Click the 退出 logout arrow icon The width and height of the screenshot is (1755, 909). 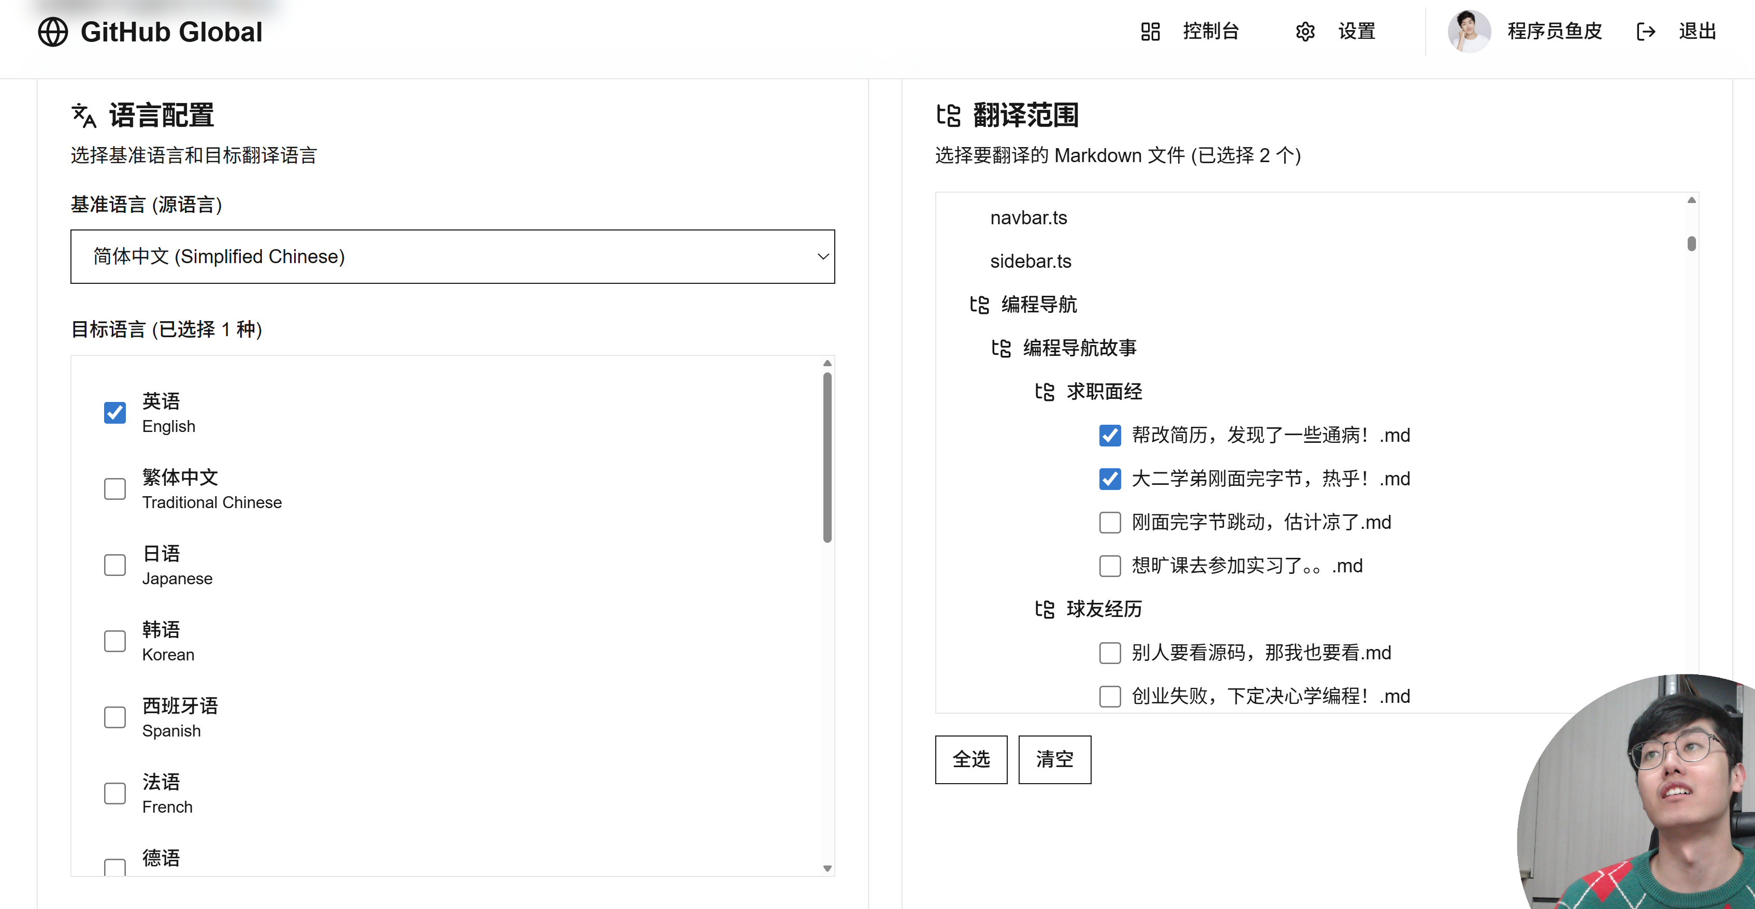tap(1645, 32)
